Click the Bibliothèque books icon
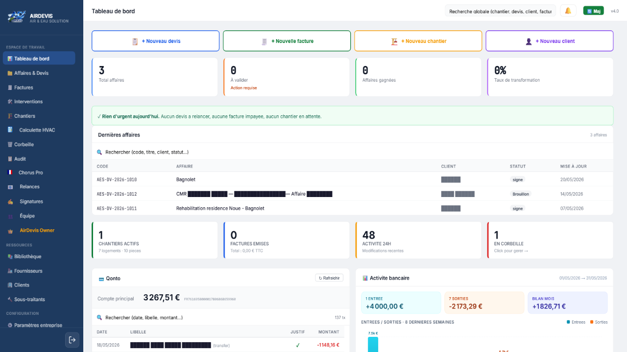The width and height of the screenshot is (627, 352). pos(10,257)
